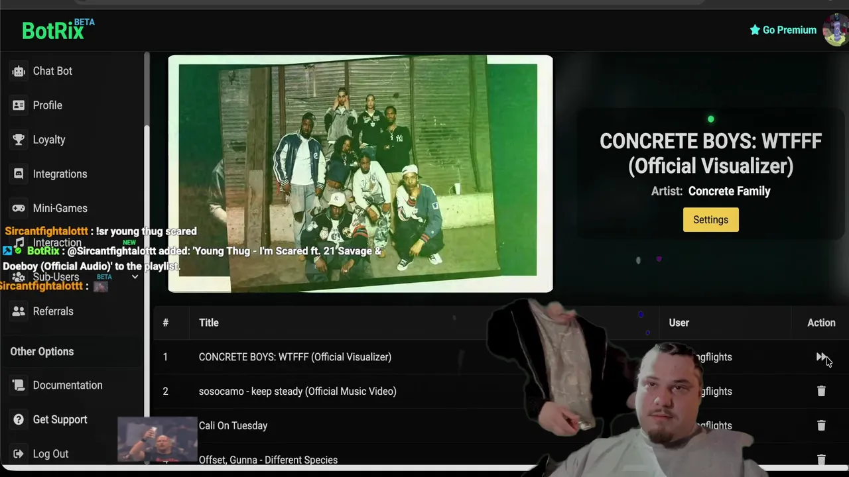Click the small video thumbnail near Log Out

(157, 440)
